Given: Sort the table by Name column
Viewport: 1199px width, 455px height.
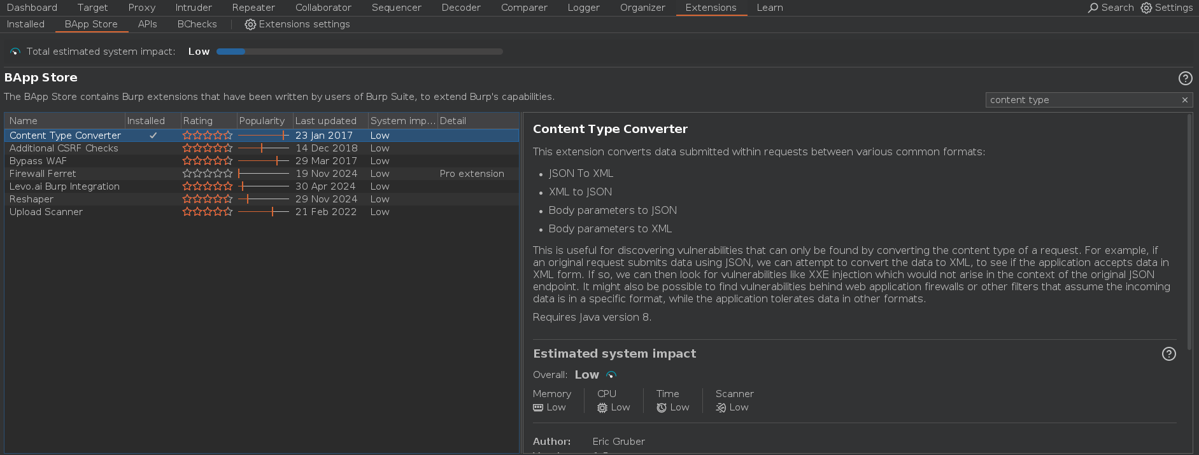Looking at the screenshot, I should click(65, 121).
